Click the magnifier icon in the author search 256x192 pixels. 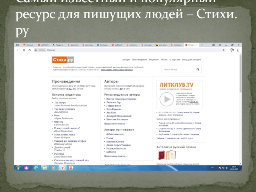pyautogui.click(x=198, y=69)
